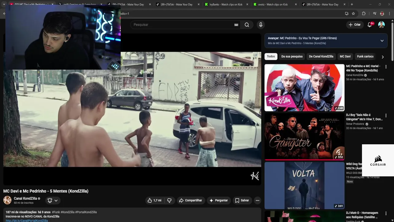Open MC Pedrinho e MC Hariel title
Screen dimensions: 394x222
coord(363,68)
